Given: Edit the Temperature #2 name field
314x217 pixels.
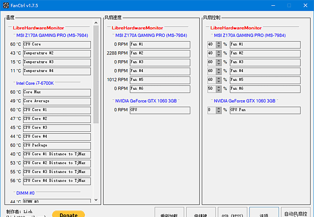Looking at the screenshot, I should click(57, 53).
